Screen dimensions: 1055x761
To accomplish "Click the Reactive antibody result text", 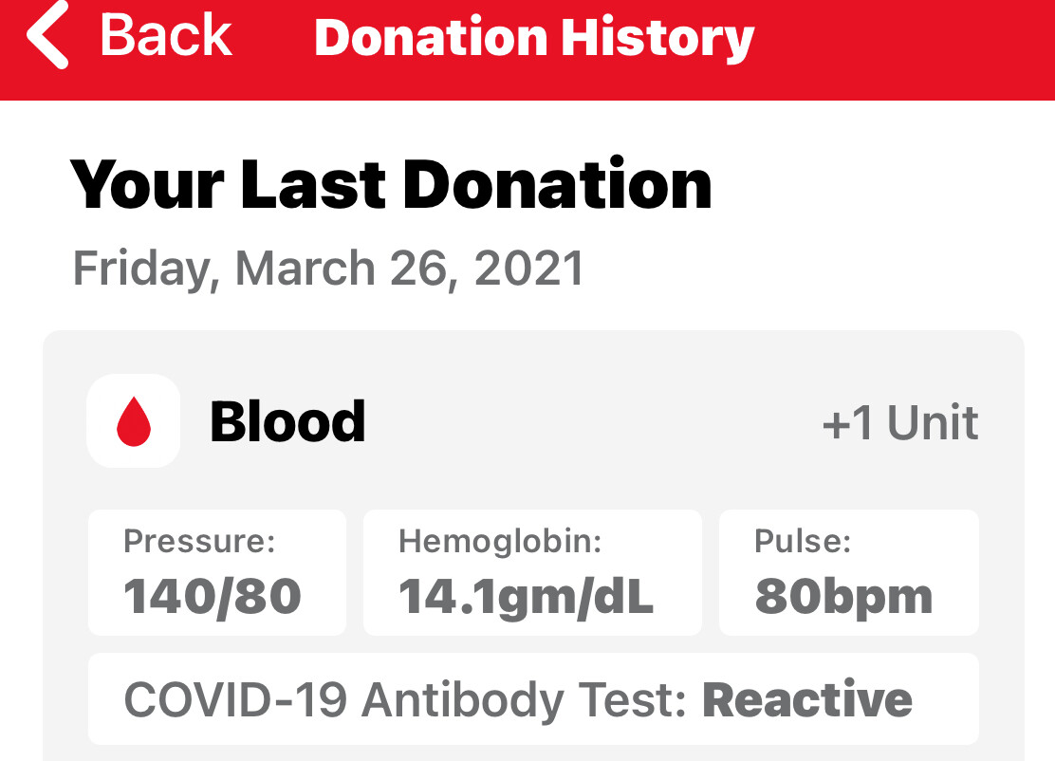I will coord(807,700).
